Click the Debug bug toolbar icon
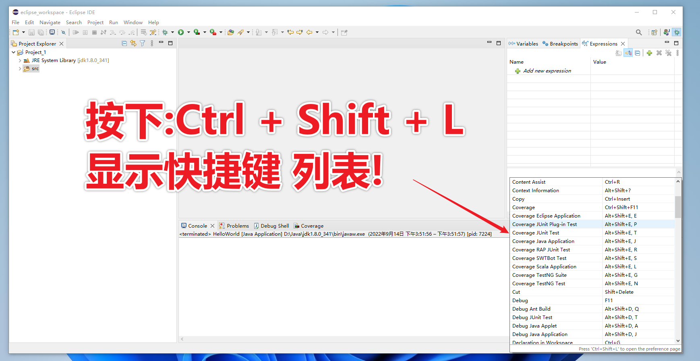 (x=165, y=32)
